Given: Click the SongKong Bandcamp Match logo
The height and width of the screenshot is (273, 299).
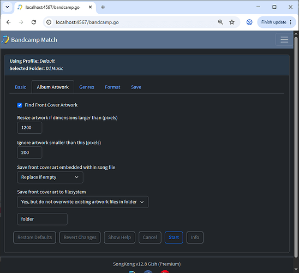Looking at the screenshot, I should 5,40.
